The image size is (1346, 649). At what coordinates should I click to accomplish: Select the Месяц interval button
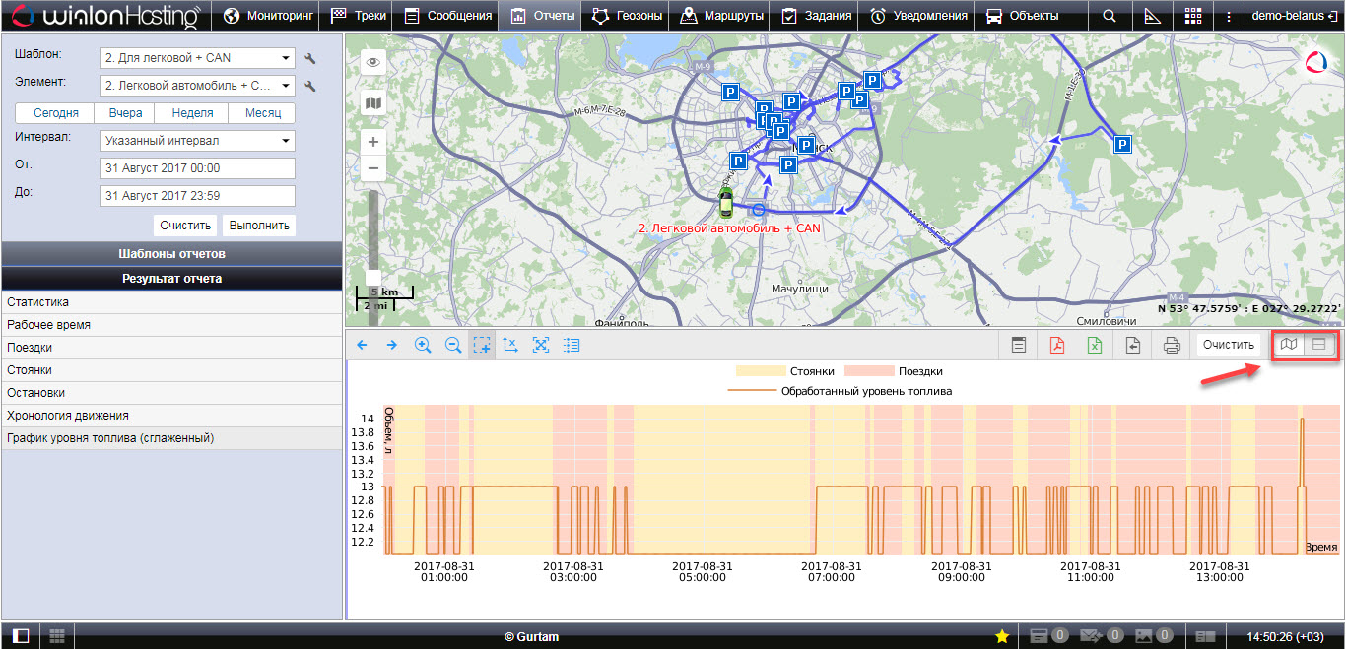point(262,113)
